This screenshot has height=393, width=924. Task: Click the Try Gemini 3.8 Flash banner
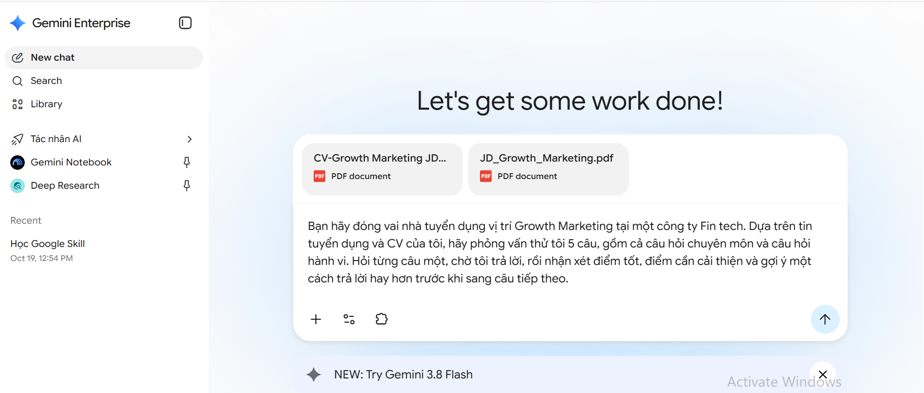pyautogui.click(x=403, y=375)
